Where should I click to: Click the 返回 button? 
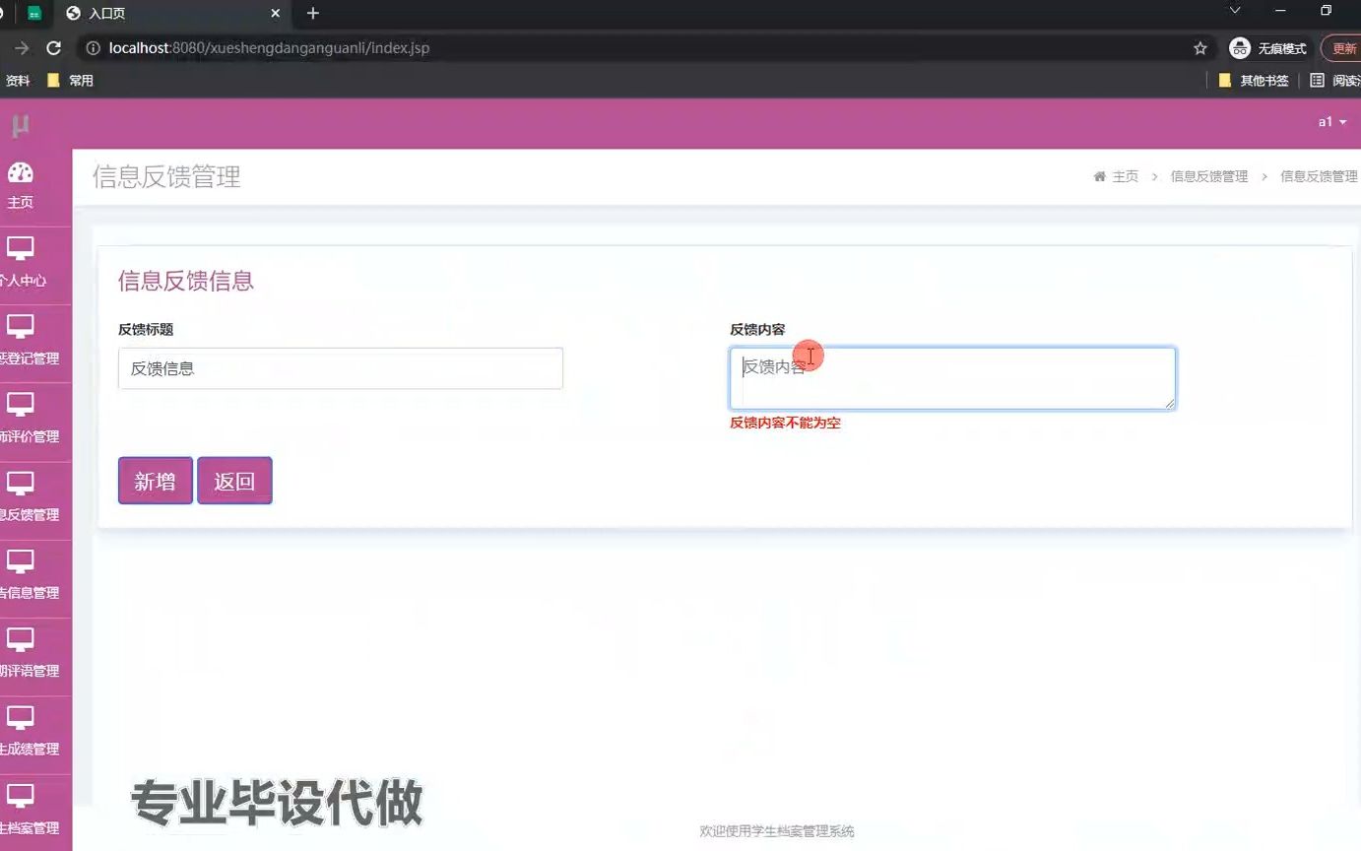click(x=234, y=481)
